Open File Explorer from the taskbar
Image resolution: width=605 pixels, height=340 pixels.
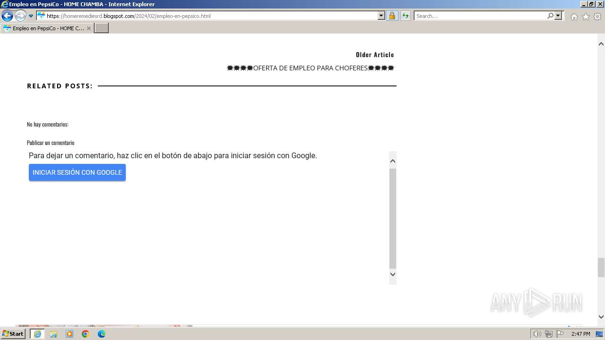53,334
